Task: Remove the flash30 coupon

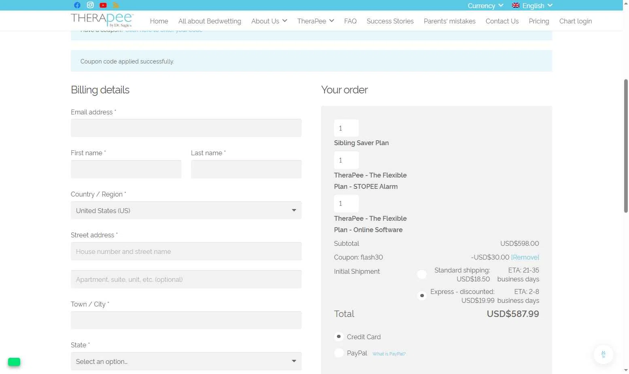Action: (x=525, y=257)
